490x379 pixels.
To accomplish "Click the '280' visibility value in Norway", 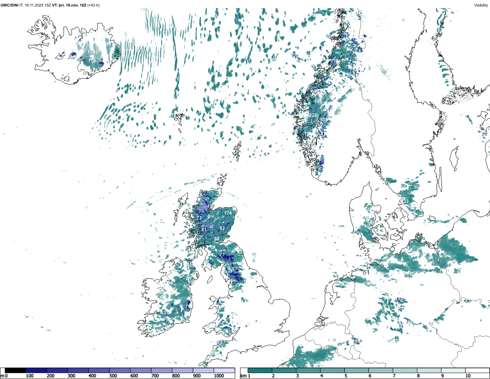I will point(318,101).
